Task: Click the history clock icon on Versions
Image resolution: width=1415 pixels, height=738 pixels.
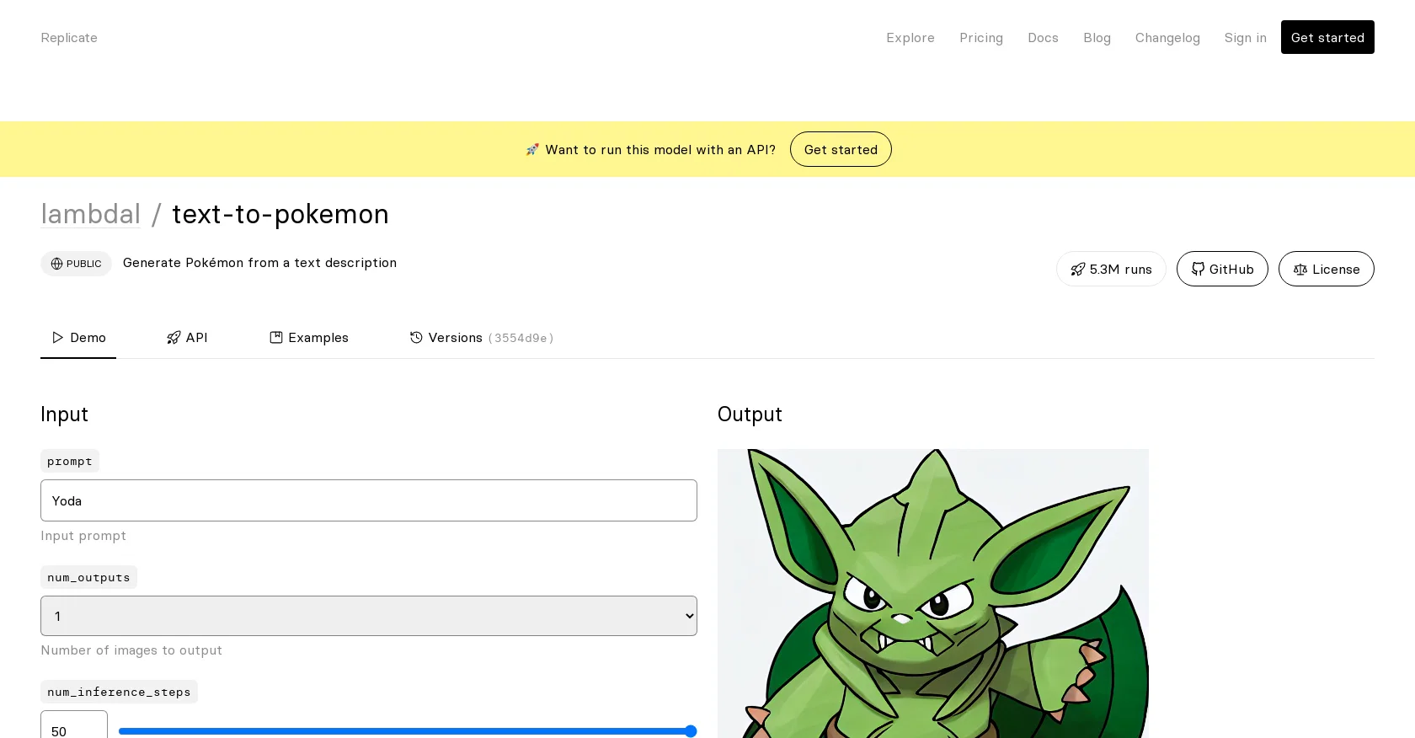Action: click(x=416, y=337)
